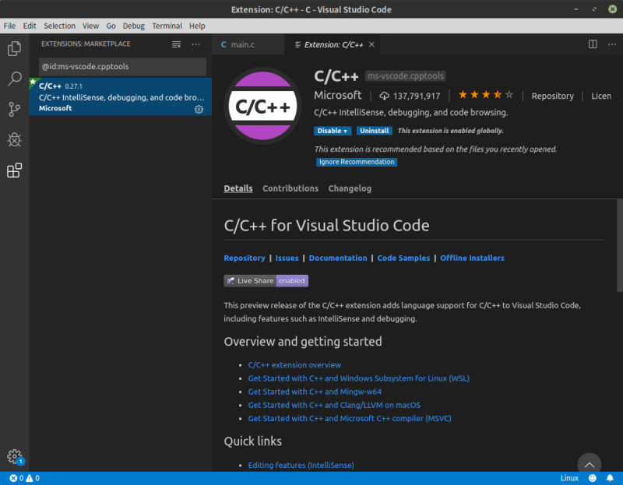Screen dimensions: 623x485
Task: Open the Explorer view in activity bar
Action: [14, 49]
